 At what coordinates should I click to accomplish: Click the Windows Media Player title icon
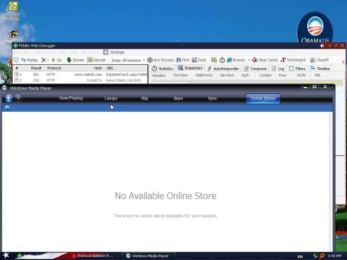click(x=4, y=88)
